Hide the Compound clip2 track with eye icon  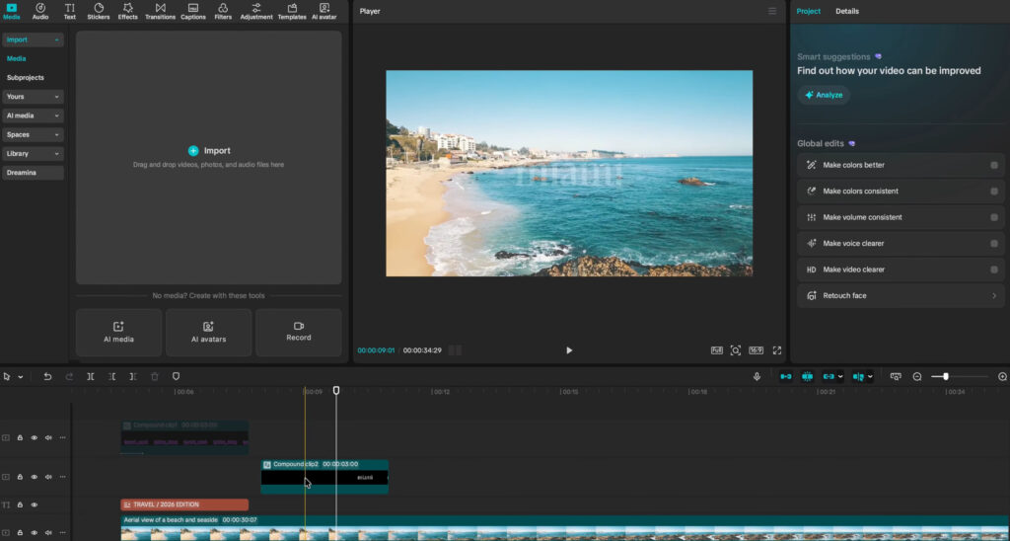click(x=35, y=477)
